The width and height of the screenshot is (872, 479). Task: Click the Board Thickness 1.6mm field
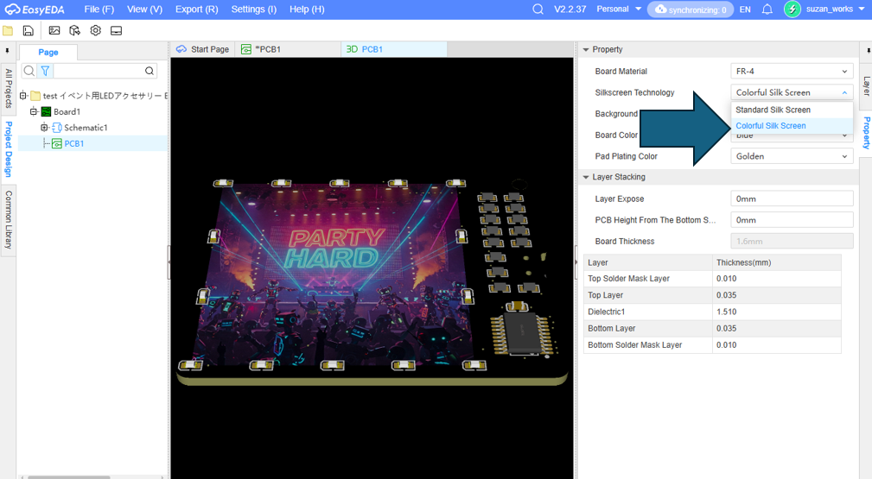(792, 241)
